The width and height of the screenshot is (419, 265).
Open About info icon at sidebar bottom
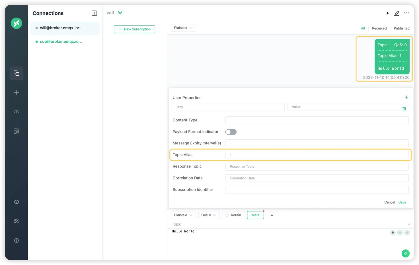pos(16,240)
